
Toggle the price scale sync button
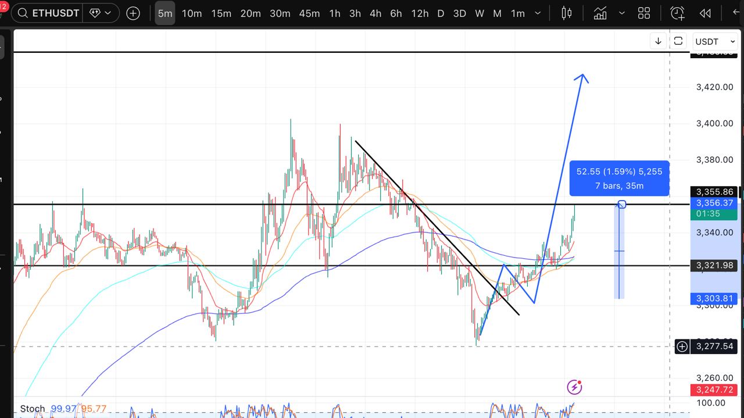coord(678,41)
